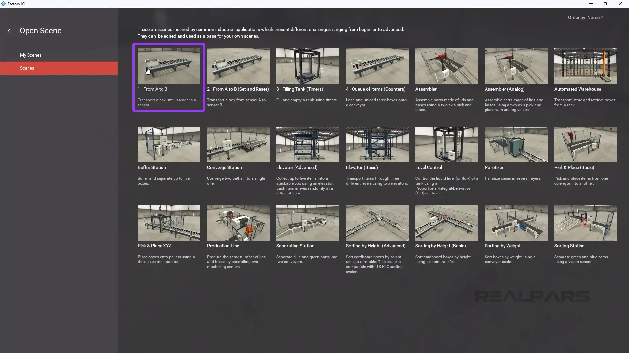Click 'Palletize cases in several layers.' description
Screen dimensions: 629x353
pyautogui.click(x=513, y=178)
